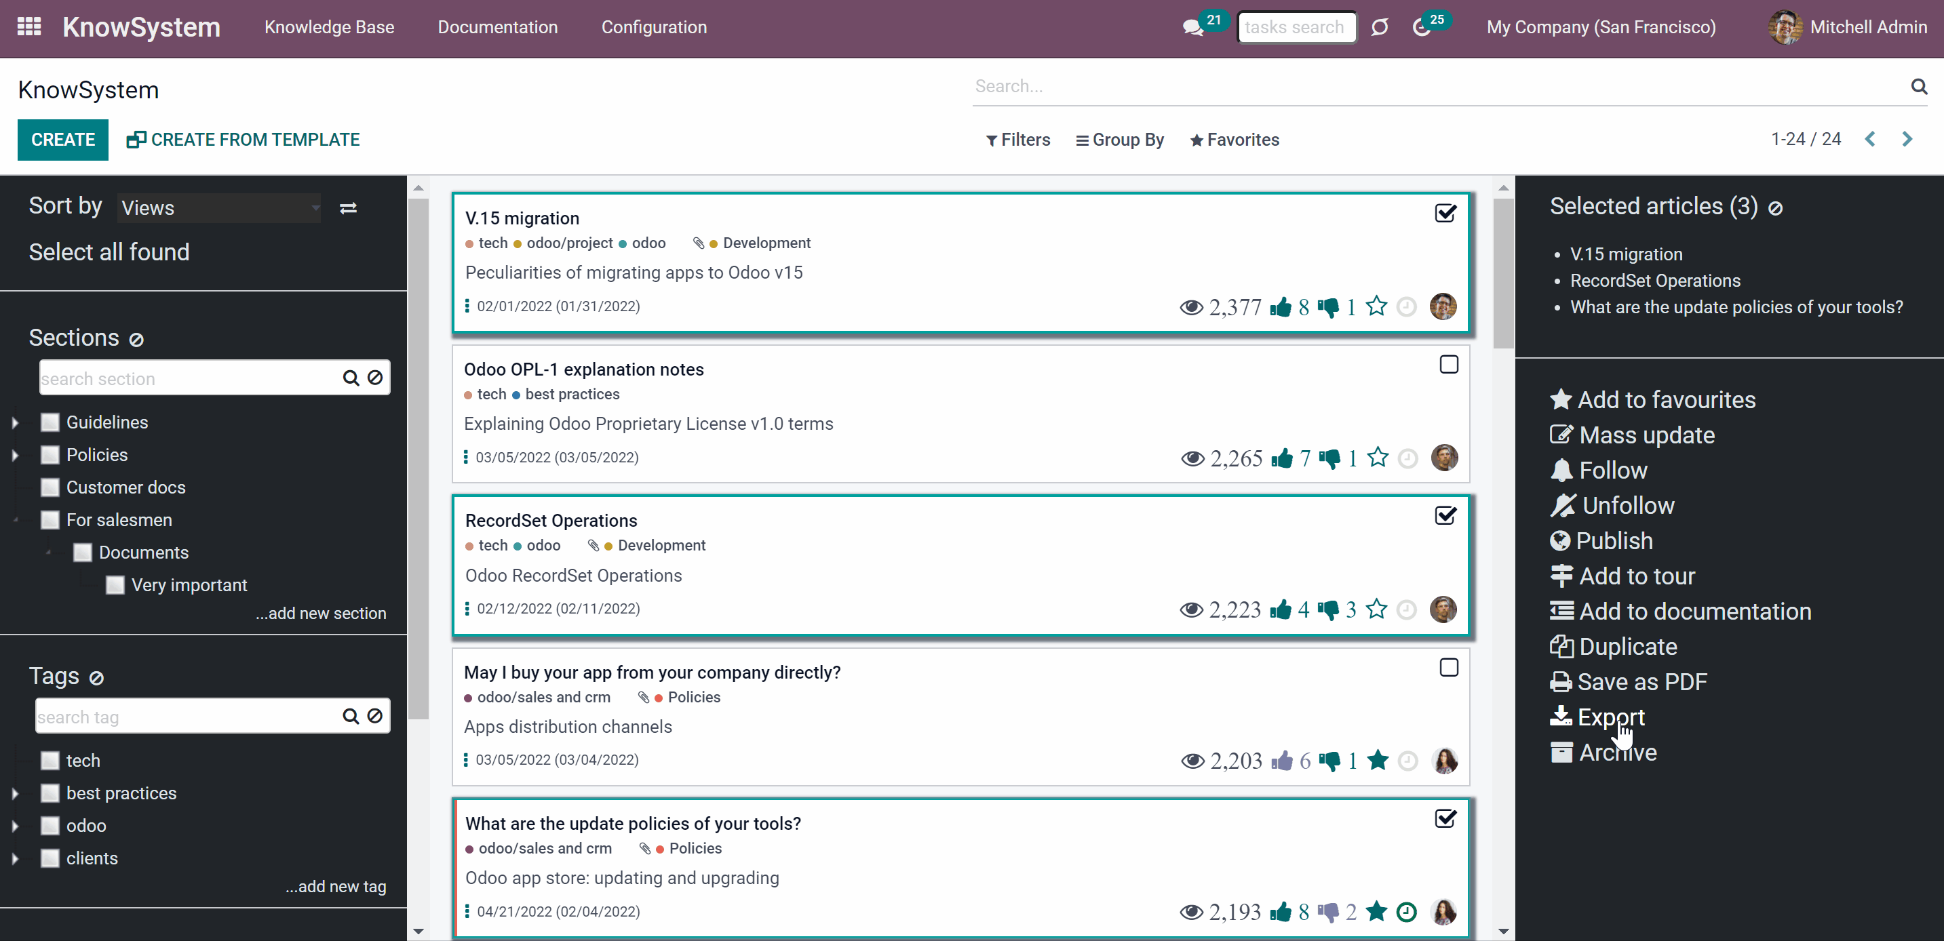This screenshot has height=941, width=1944.
Task: Open the Mitchell Admin user menu
Action: click(1848, 28)
